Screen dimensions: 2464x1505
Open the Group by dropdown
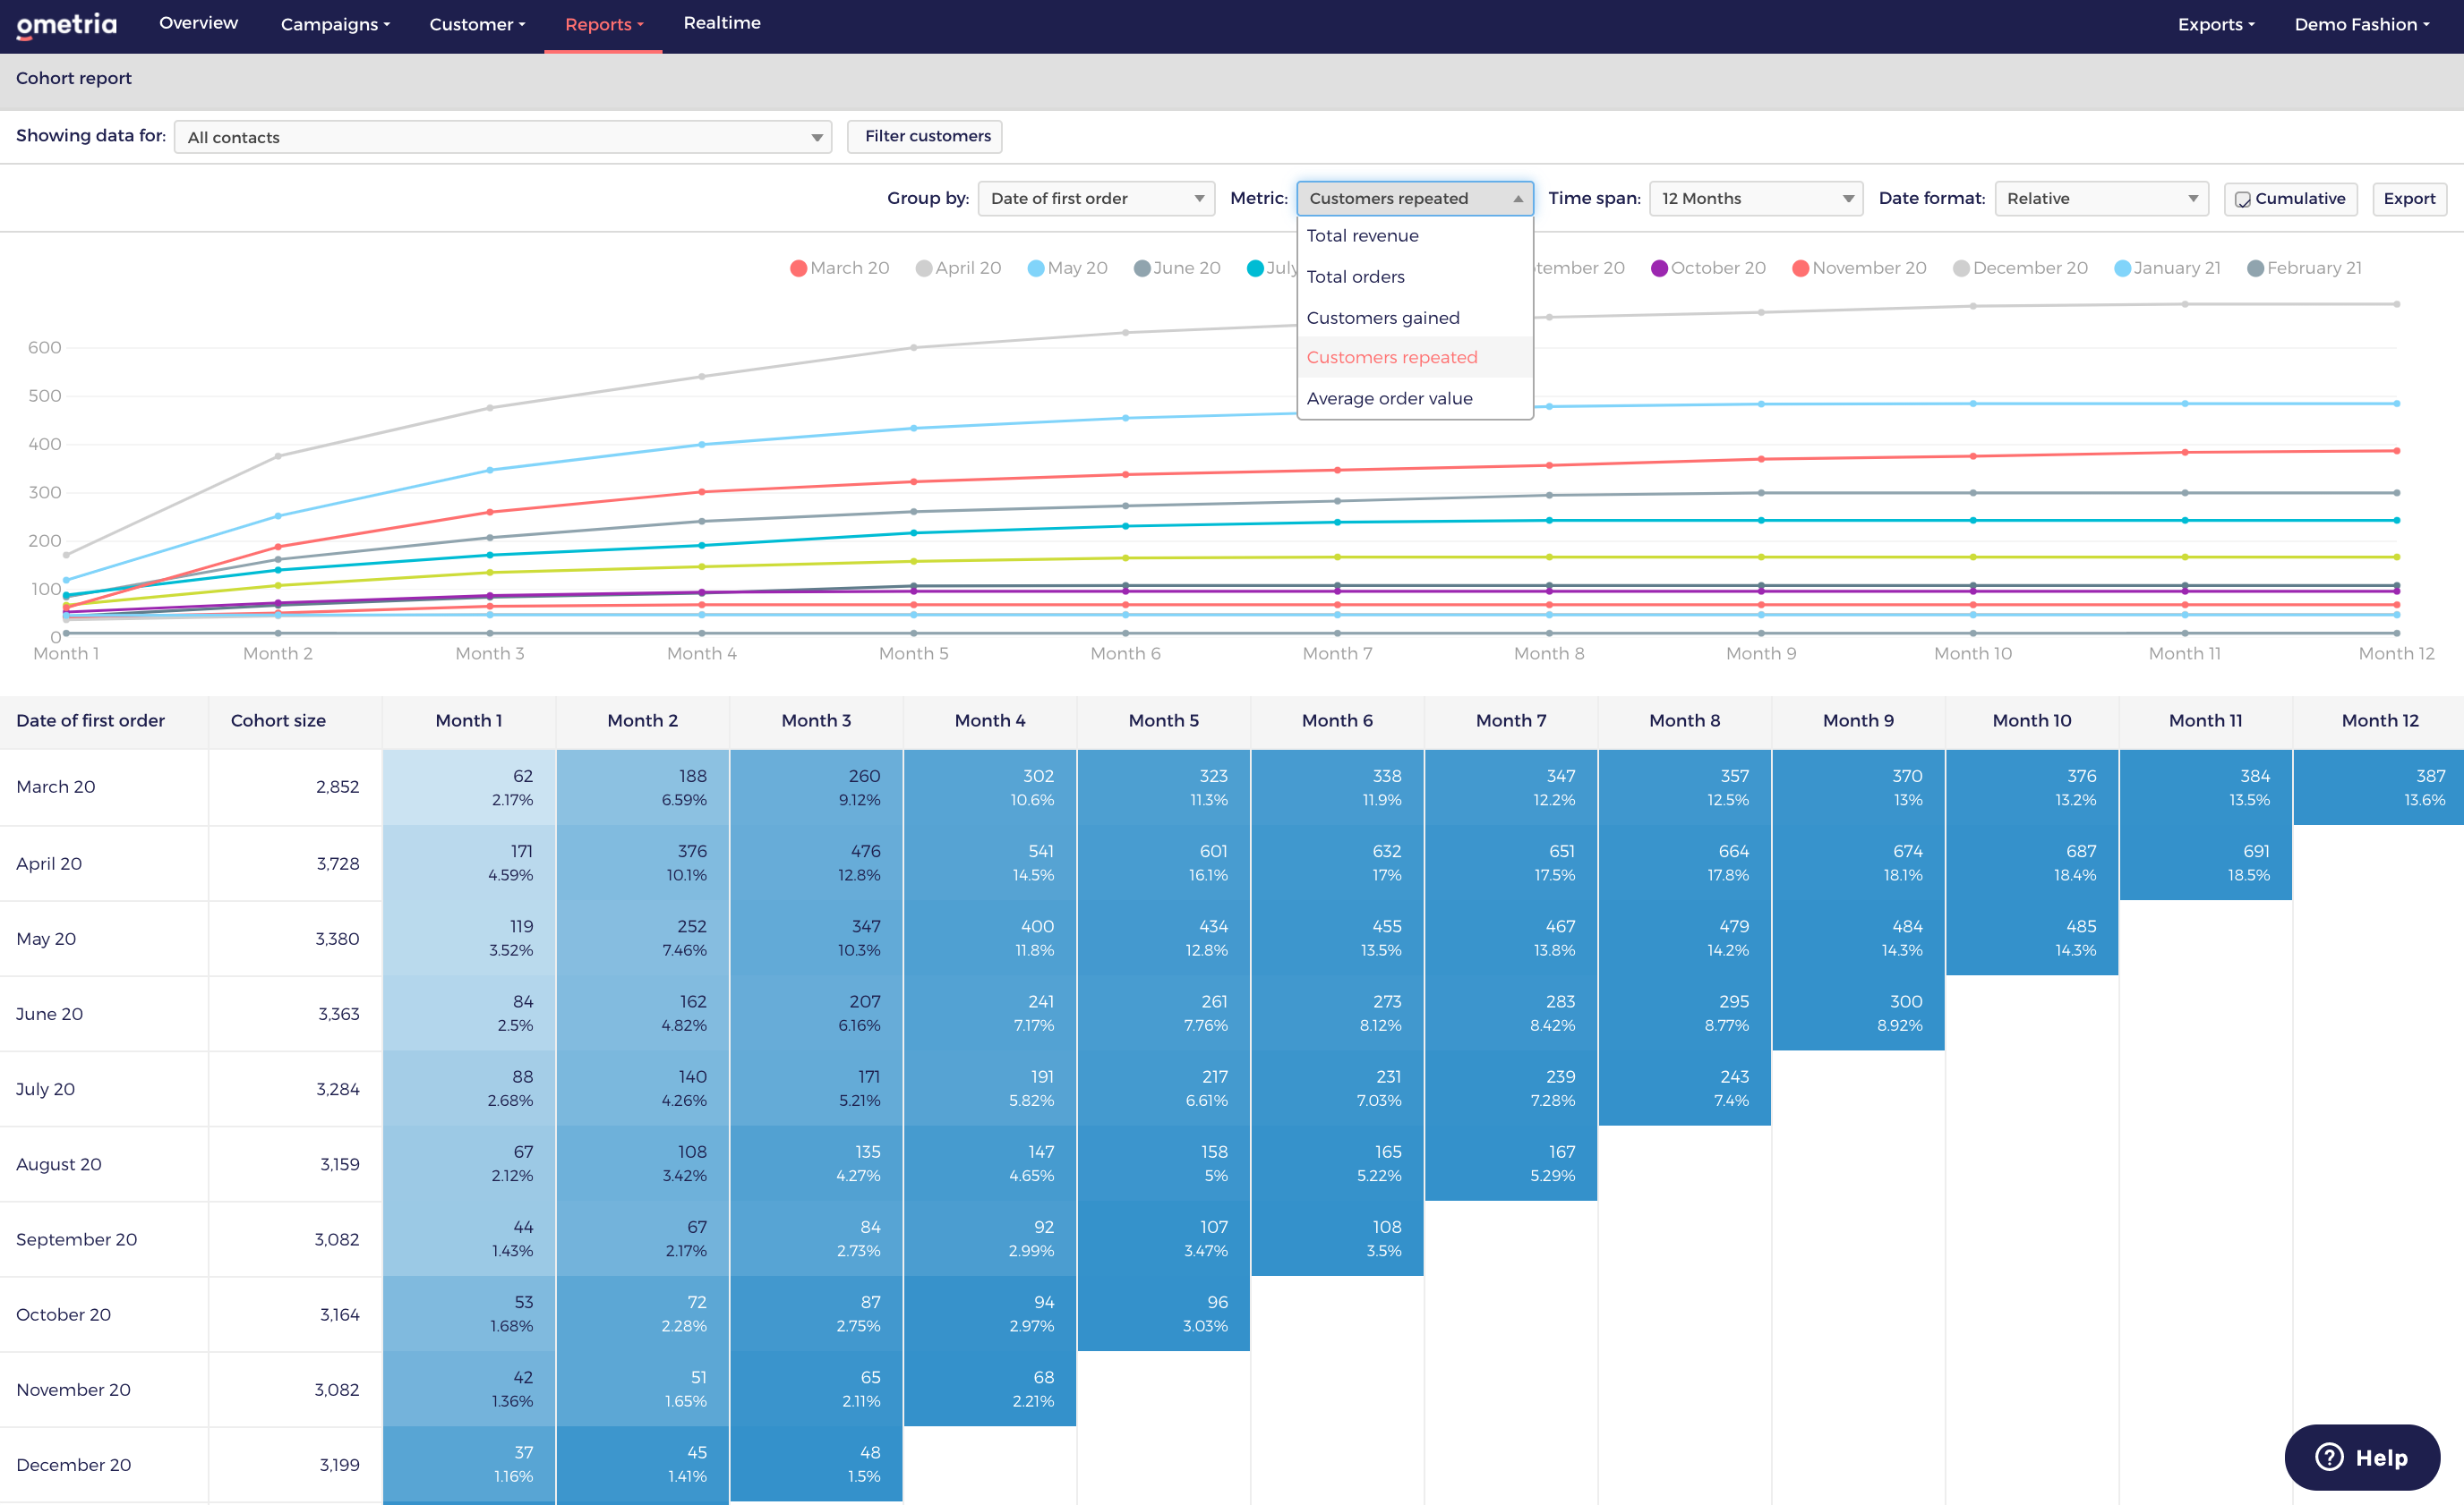(1095, 198)
